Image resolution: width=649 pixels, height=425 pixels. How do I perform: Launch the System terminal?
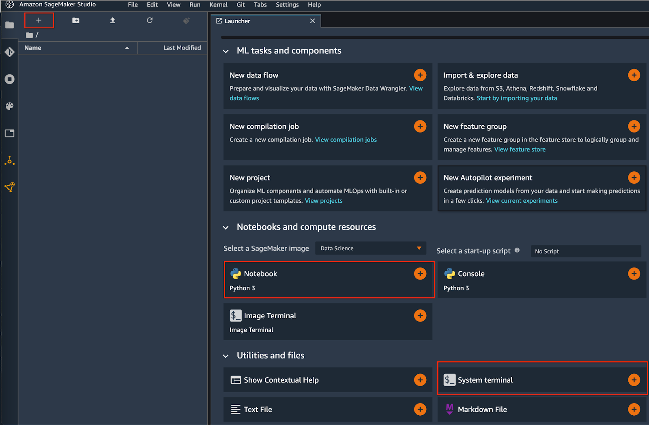[x=634, y=380]
